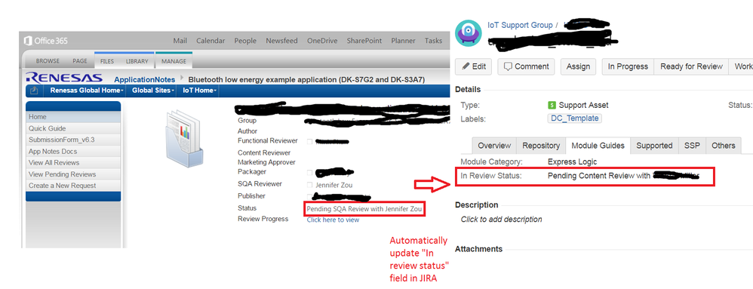Open SharePoint in Office 365 bar

coord(364,41)
